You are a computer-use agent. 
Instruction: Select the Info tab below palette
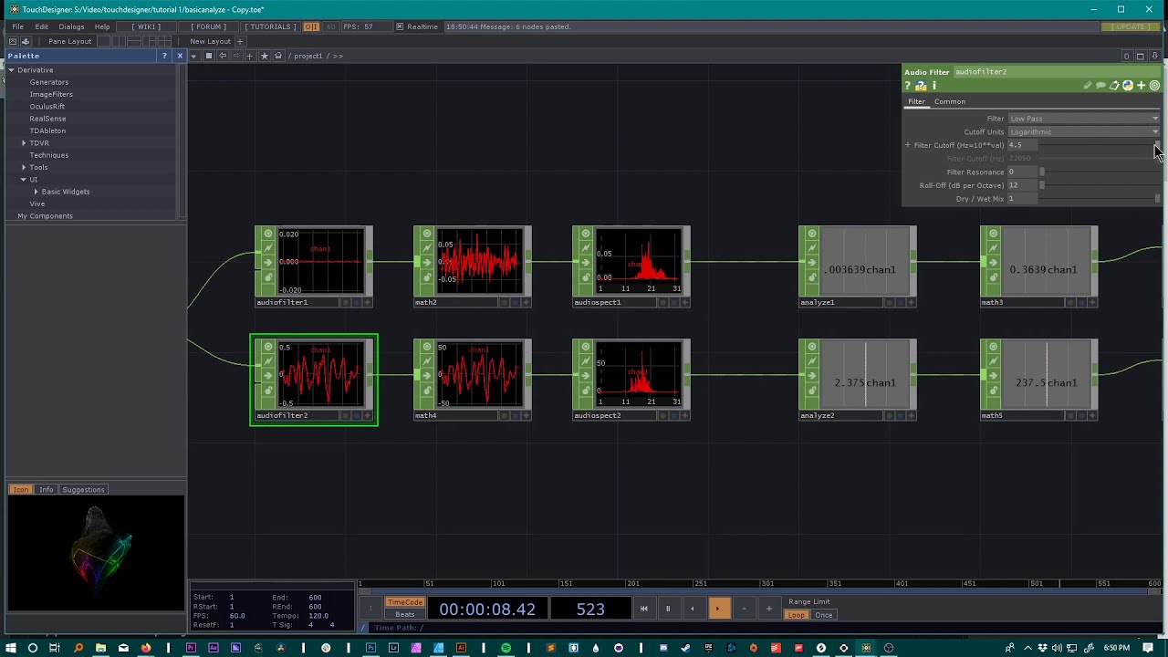click(46, 490)
